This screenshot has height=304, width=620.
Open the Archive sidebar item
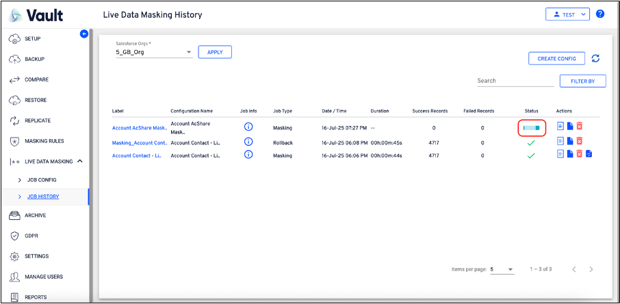[35, 215]
